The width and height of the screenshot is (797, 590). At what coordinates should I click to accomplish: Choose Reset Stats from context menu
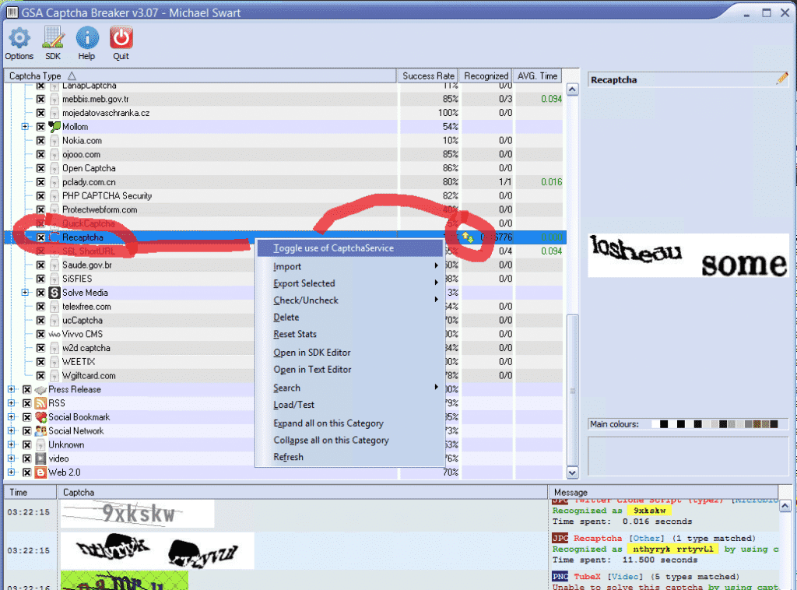(349, 335)
